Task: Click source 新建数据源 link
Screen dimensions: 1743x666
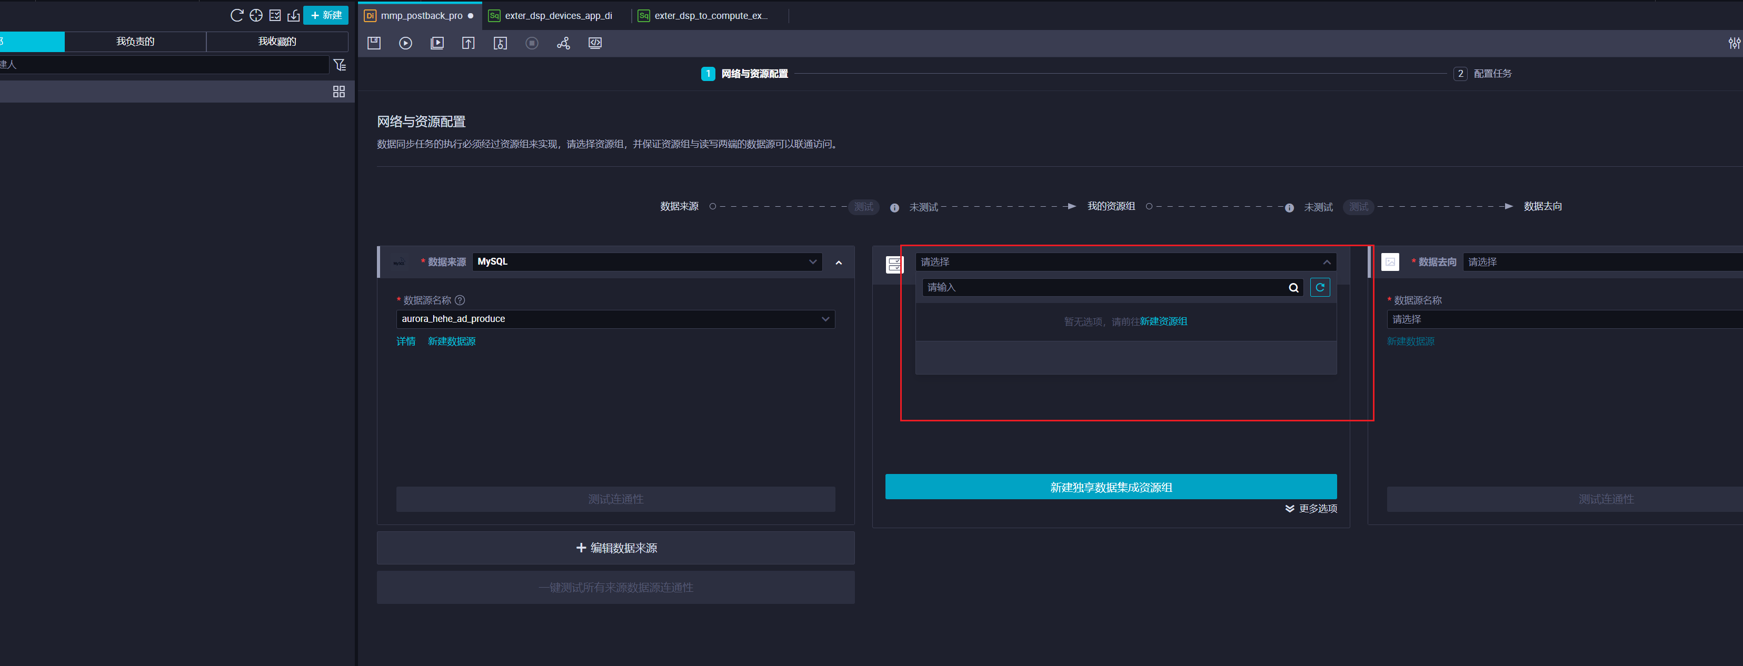Action: (x=451, y=341)
